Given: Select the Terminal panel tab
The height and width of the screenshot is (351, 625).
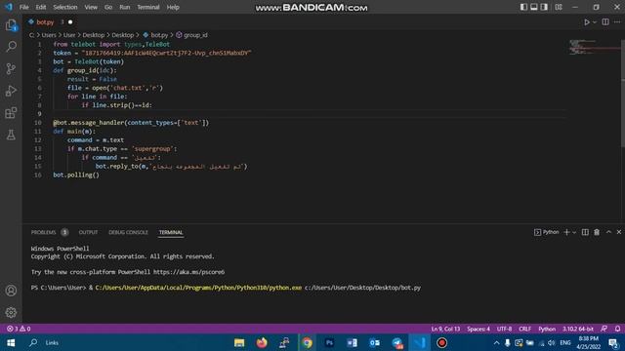Looking at the screenshot, I should point(171,232).
